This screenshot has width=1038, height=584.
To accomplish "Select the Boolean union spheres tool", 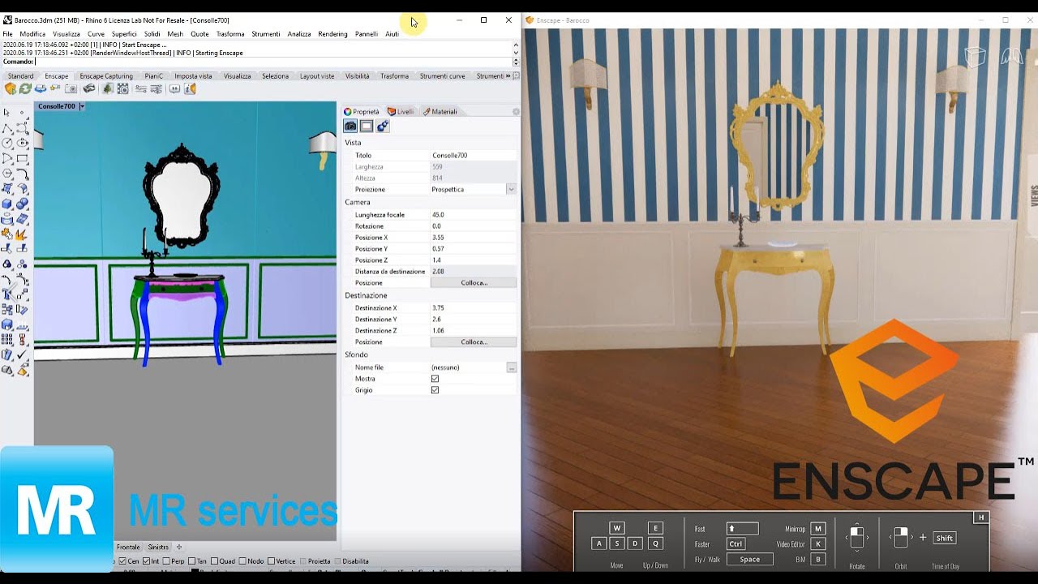I will pos(23,204).
